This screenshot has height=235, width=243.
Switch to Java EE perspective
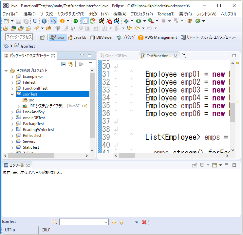click(77, 37)
